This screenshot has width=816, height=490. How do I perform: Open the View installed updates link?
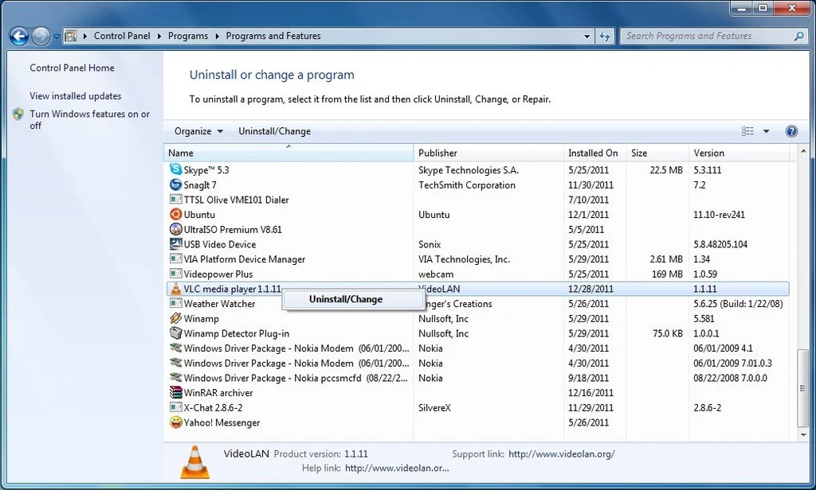tap(75, 95)
